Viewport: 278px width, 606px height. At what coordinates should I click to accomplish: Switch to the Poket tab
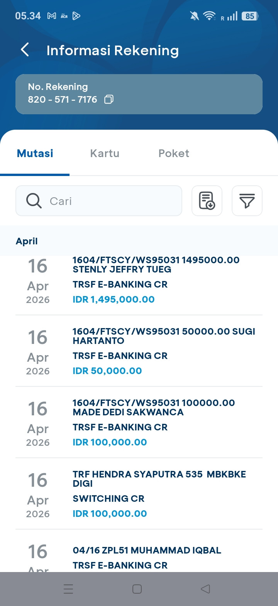click(x=174, y=153)
